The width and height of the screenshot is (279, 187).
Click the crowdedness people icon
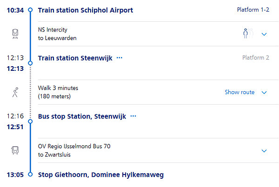(x=248, y=34)
